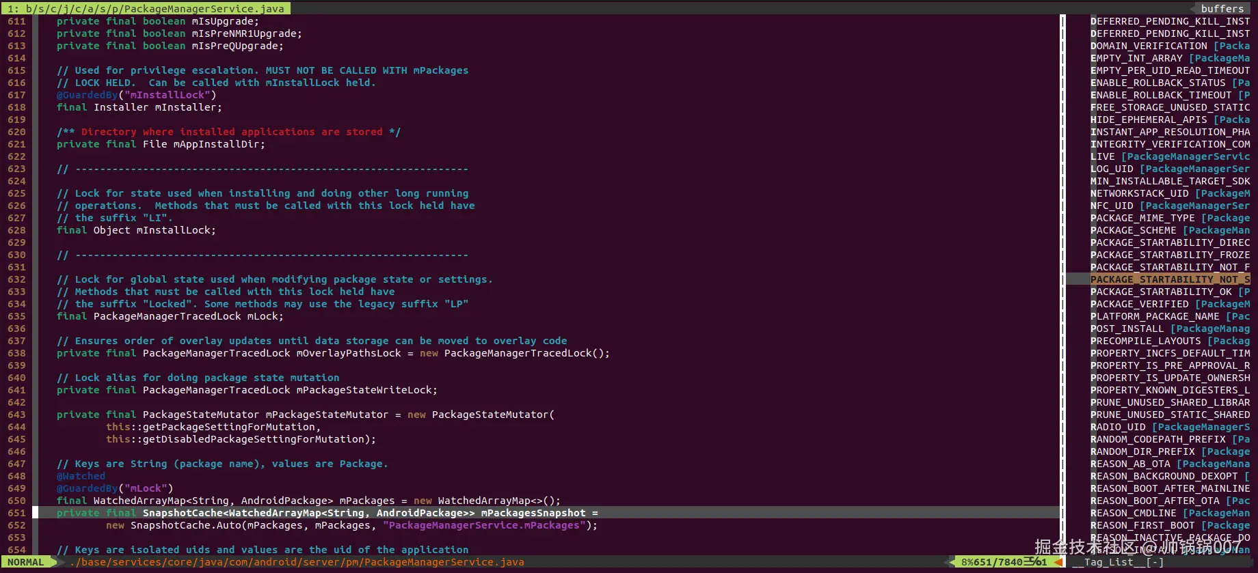Viewport: 1258px width, 573px height.
Task: Click the mOverlayPathsLock declaration
Action: click(333, 353)
